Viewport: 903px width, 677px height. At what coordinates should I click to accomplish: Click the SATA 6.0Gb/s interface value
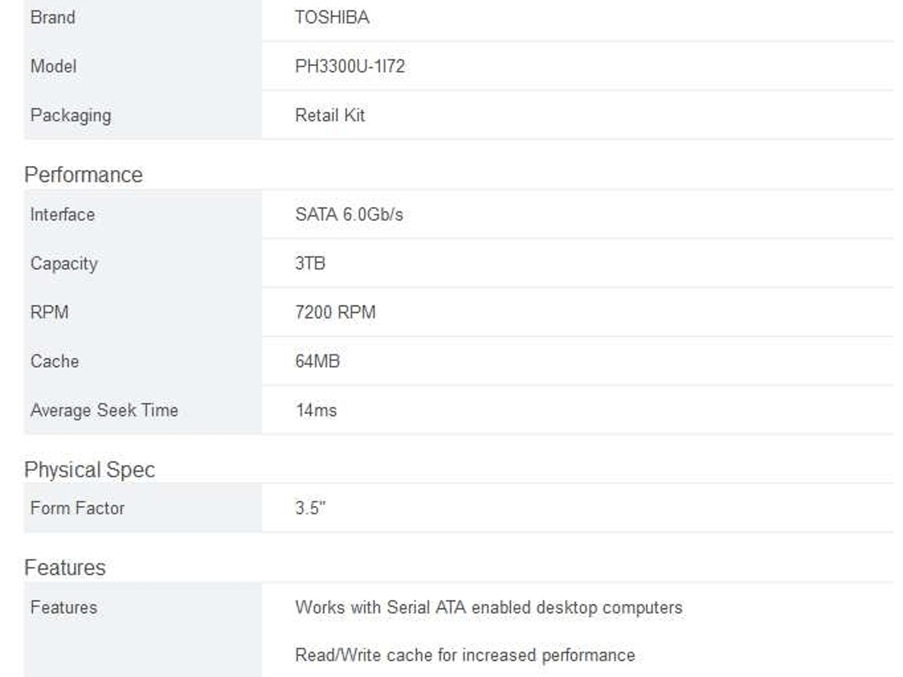click(349, 215)
